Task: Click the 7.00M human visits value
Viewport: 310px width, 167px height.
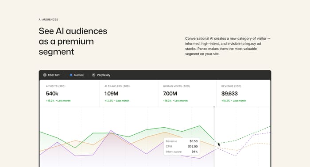Action: click(x=170, y=94)
